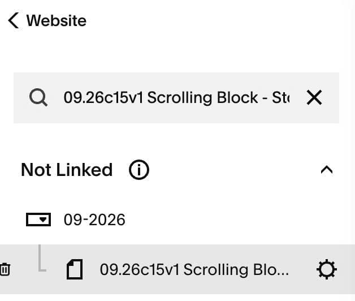Screen dimensions: 355x301
Task: Open page settings with the gear icon
Action: click(x=327, y=269)
